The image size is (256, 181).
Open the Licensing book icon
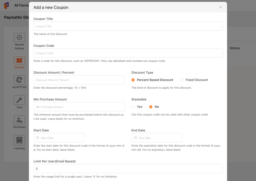19,140
